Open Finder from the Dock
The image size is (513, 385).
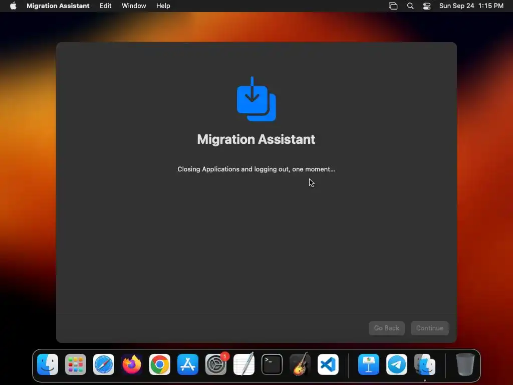(x=48, y=364)
